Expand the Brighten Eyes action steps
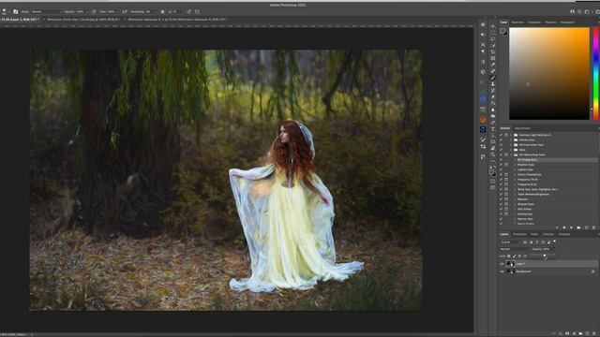Screen dimensions: 600x337 click(x=515, y=165)
